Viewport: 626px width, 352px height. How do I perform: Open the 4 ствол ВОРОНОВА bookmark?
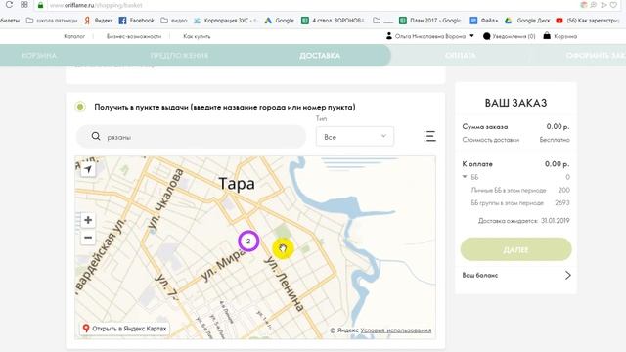[x=333, y=21]
